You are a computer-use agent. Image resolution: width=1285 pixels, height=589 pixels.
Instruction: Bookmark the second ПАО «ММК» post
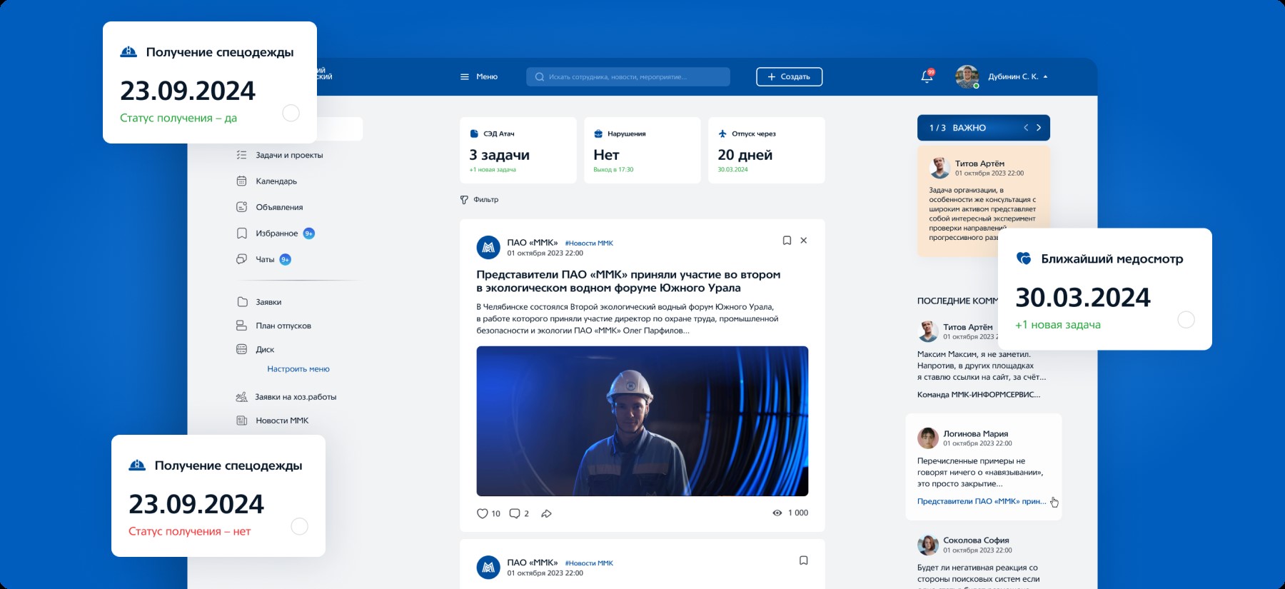pos(804,560)
